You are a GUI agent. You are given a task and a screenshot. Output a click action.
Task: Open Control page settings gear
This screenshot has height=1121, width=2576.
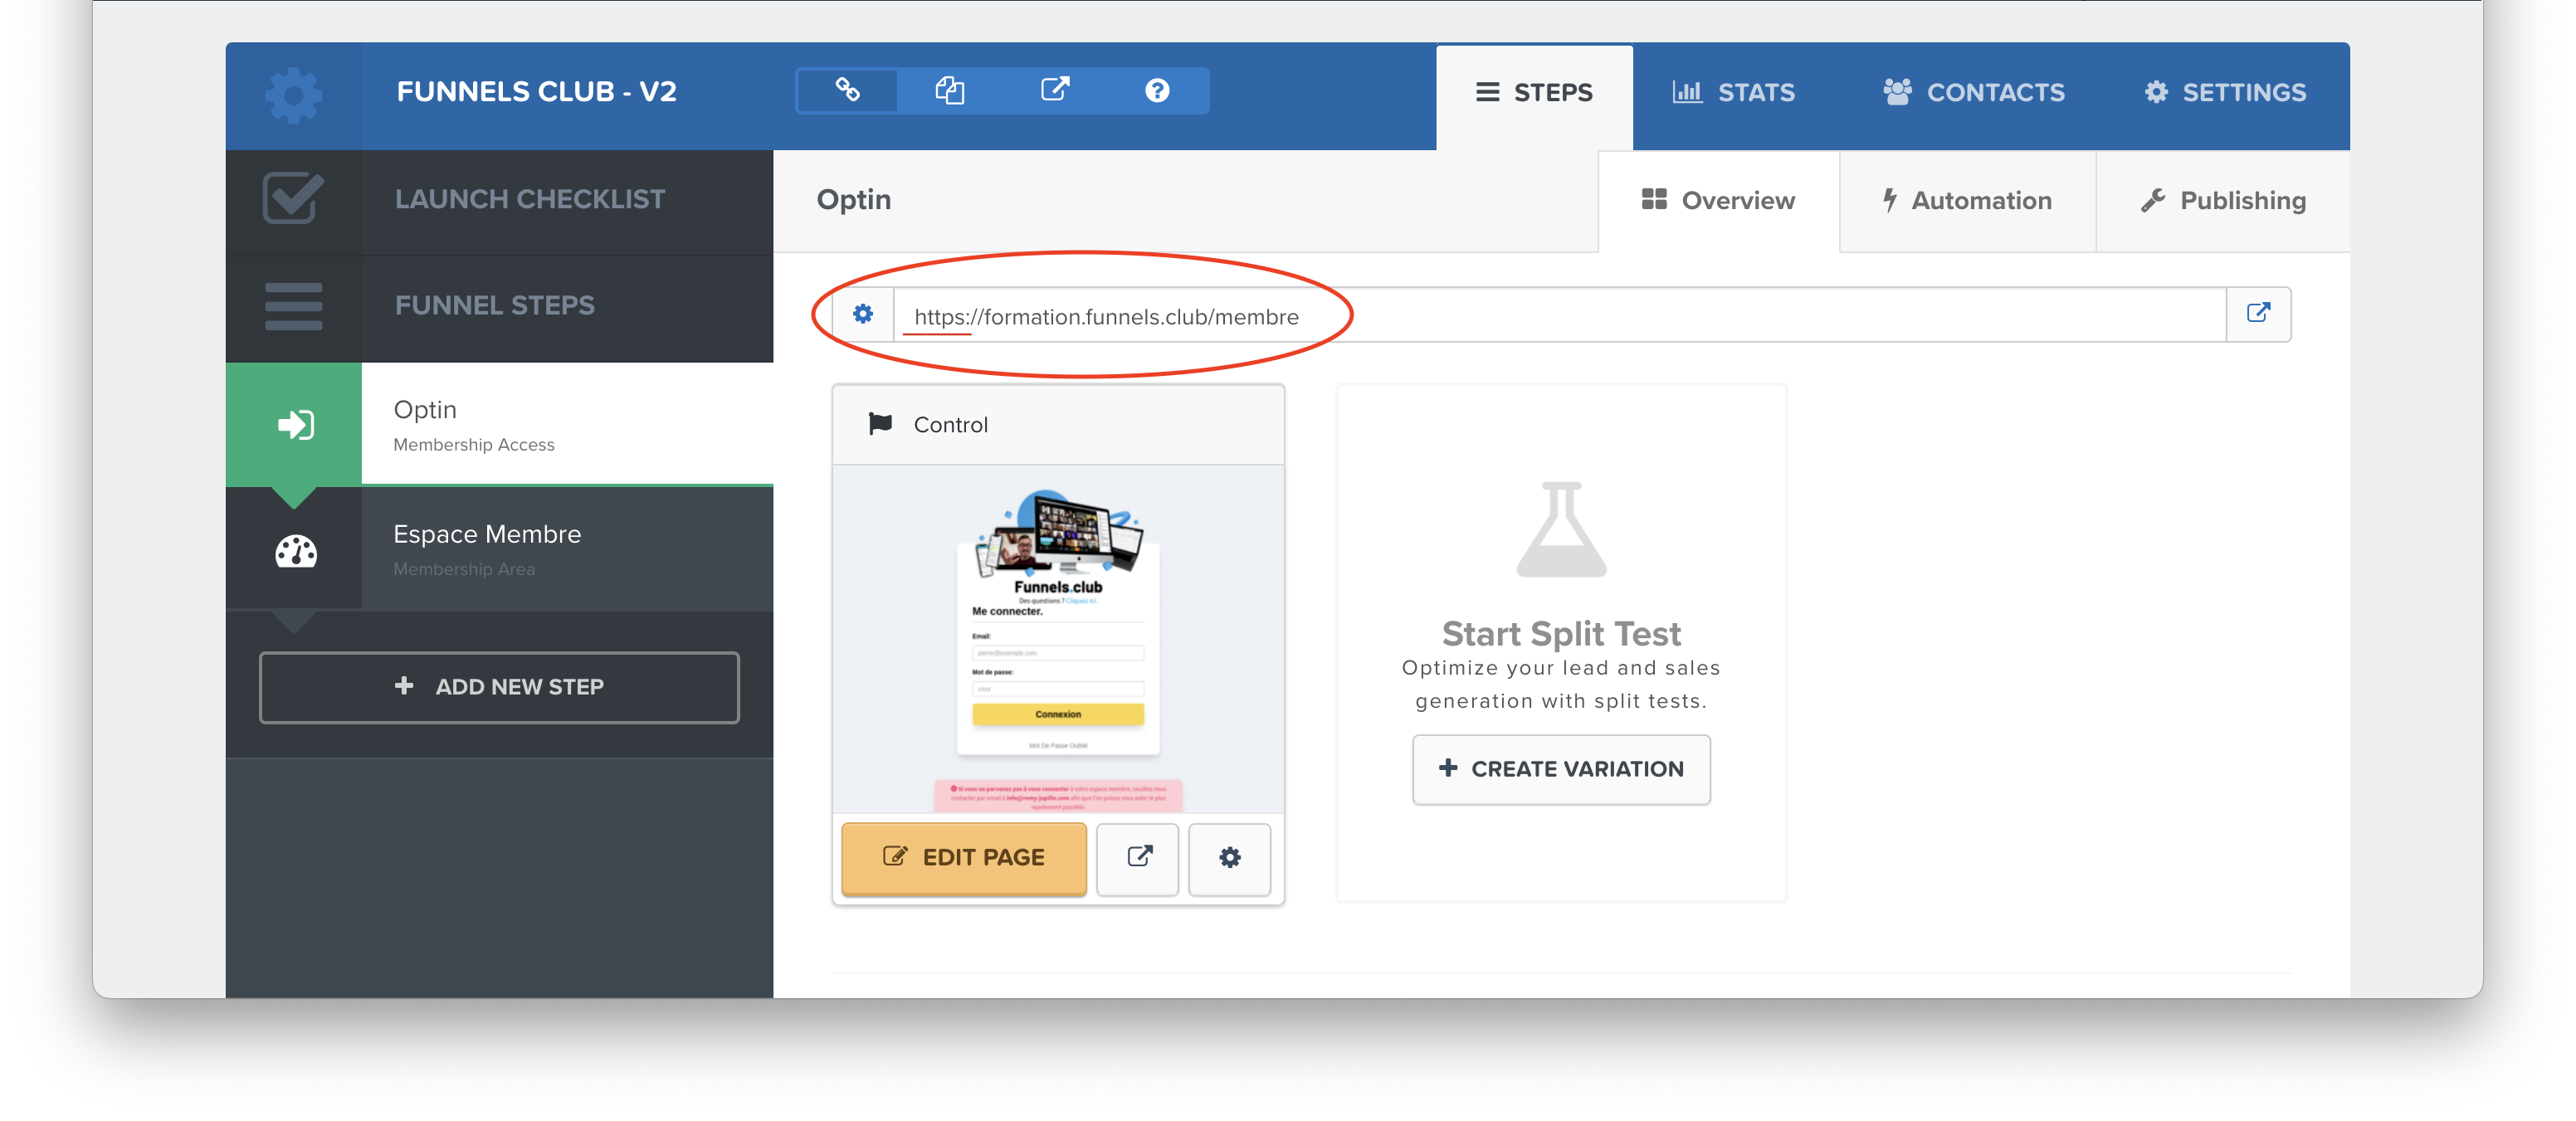tap(1229, 858)
